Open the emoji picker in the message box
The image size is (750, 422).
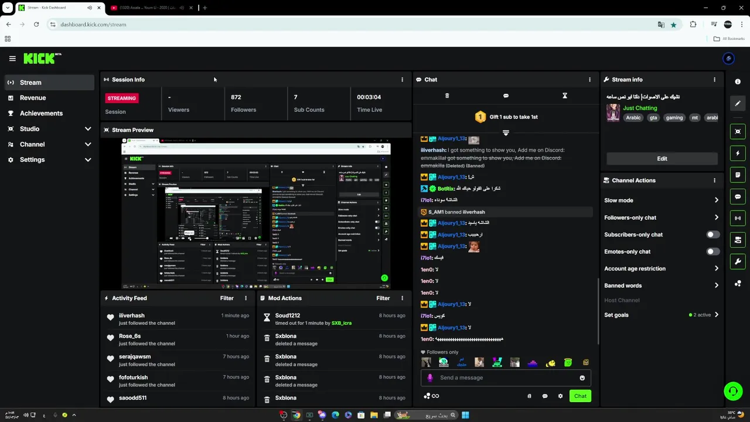(582, 378)
